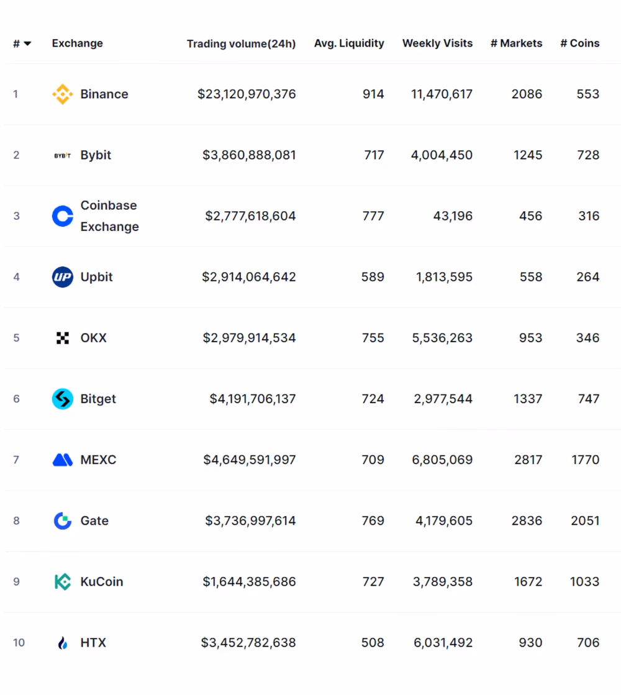The height and width of the screenshot is (695, 621).
Task: Click HTX weekly visits 6,031,492
Action: pos(443,643)
